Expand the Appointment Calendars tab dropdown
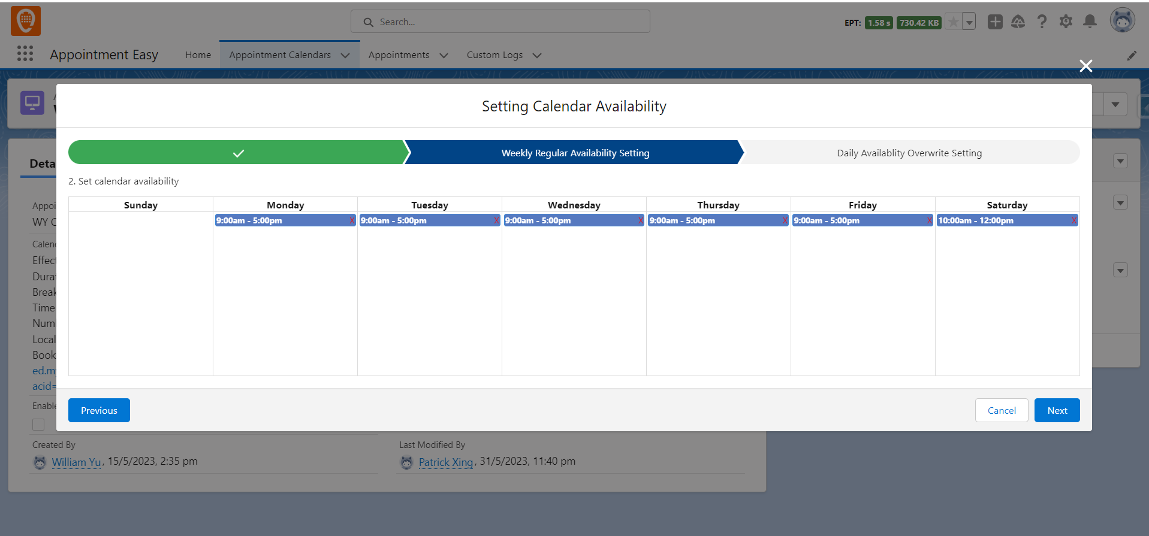This screenshot has height=536, width=1149. point(345,55)
